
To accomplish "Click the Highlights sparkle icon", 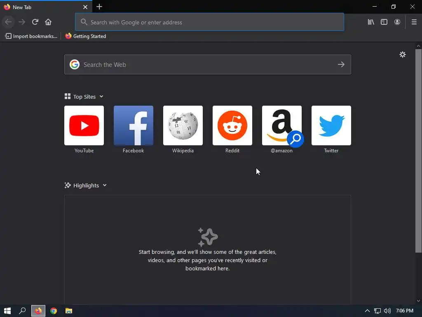I will click(68, 185).
